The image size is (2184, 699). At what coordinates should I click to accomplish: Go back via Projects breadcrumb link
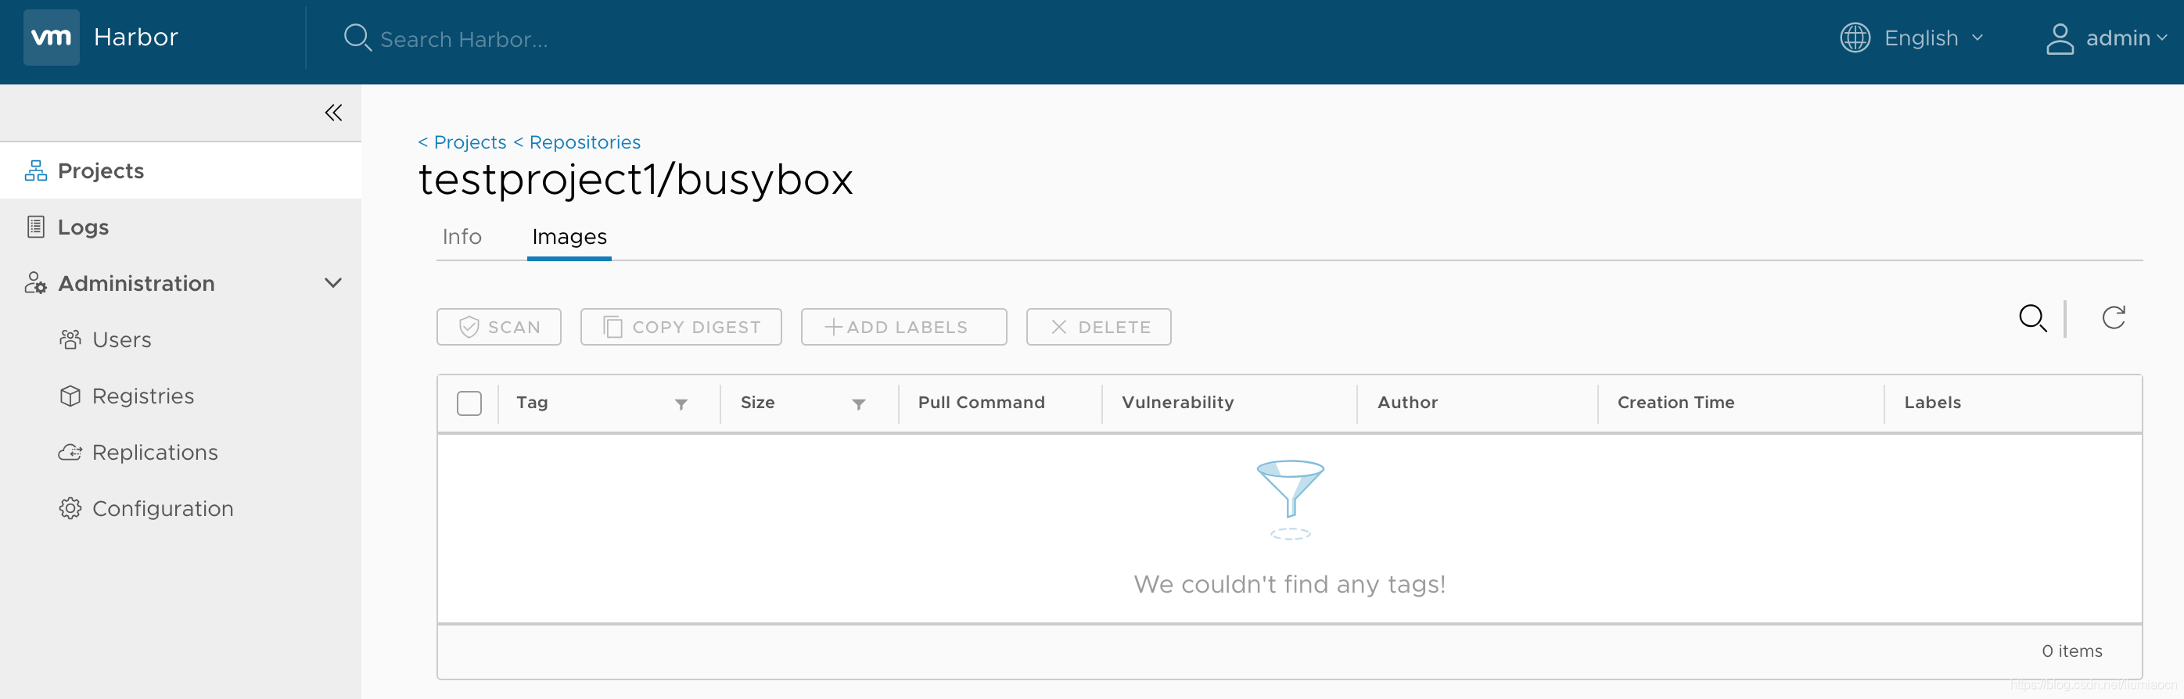click(469, 142)
